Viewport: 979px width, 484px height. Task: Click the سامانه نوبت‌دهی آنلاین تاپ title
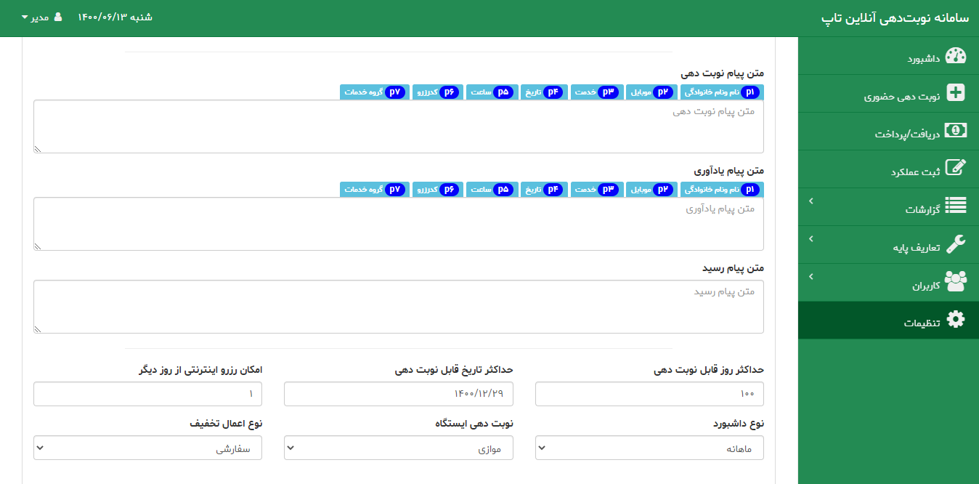895,18
